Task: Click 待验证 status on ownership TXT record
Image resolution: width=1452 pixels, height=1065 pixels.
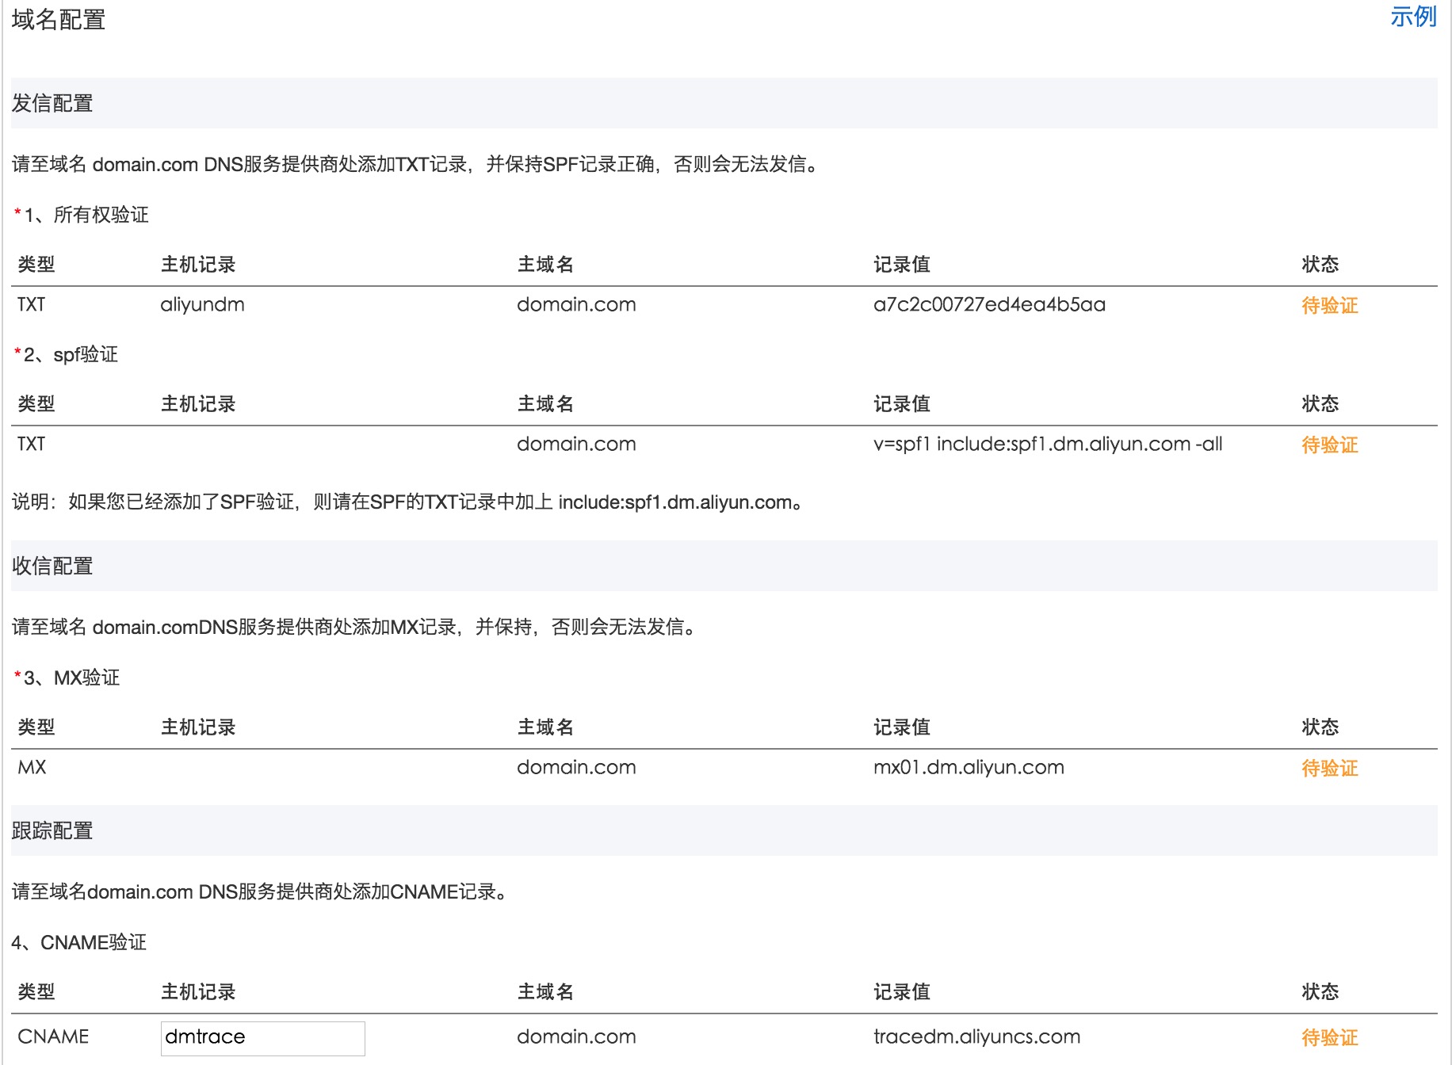Action: [x=1327, y=306]
